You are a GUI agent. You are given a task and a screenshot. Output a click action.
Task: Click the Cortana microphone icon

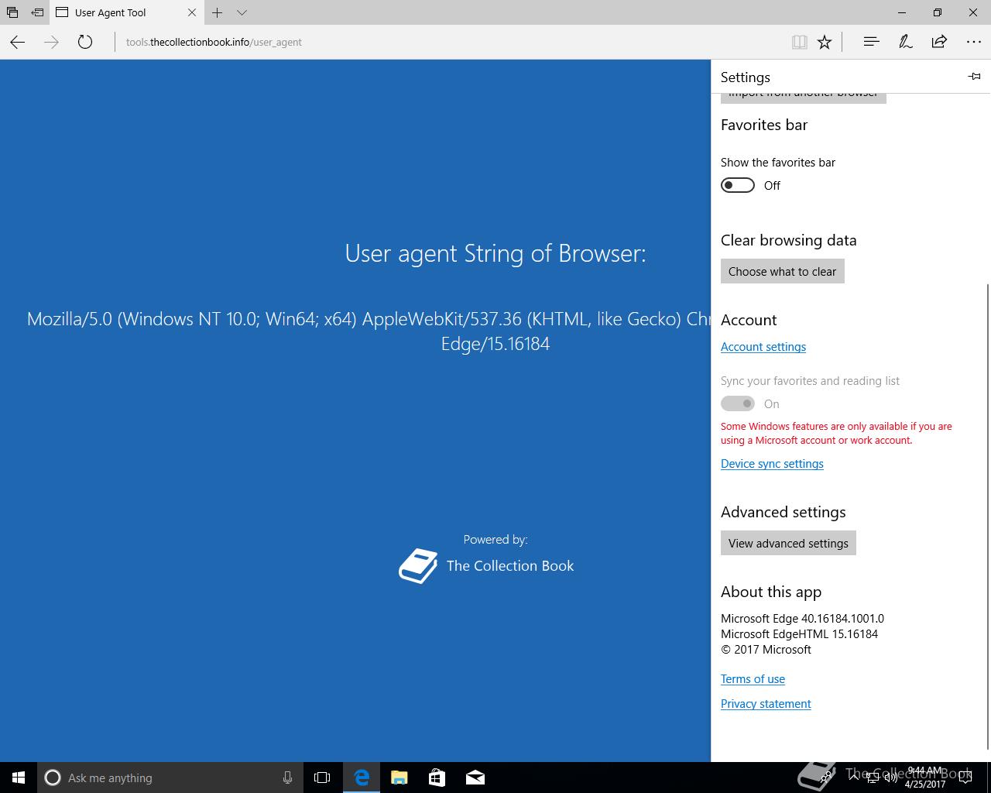click(x=287, y=778)
